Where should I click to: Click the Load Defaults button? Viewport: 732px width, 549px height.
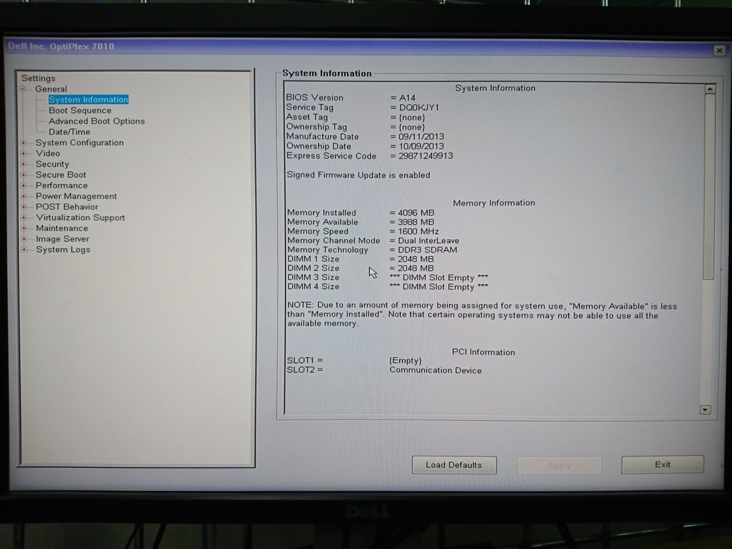(x=454, y=465)
